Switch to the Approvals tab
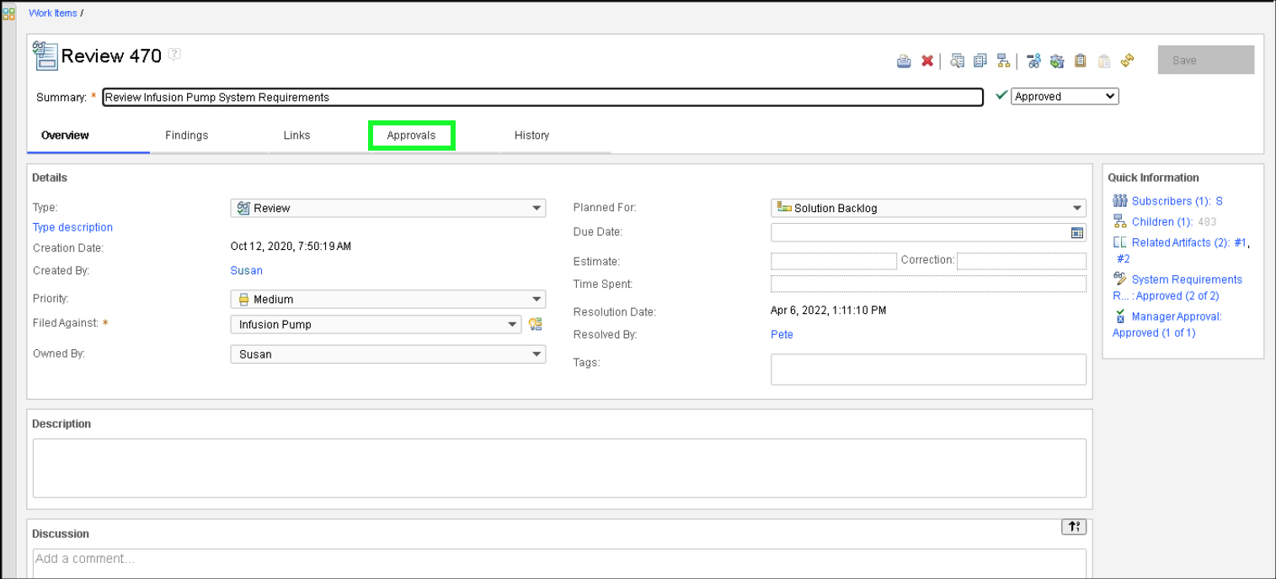The height and width of the screenshot is (579, 1276). click(411, 135)
